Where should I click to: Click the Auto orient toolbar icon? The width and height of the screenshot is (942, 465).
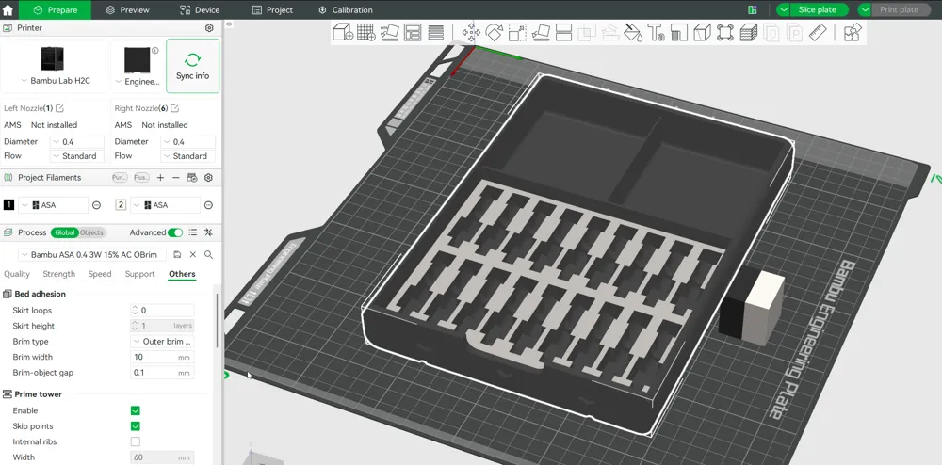(x=389, y=32)
